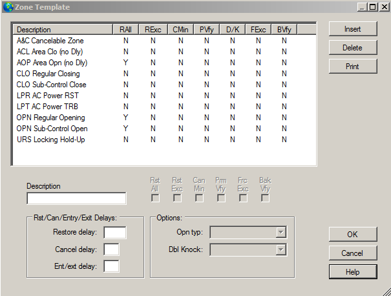Click D/K value N for A&C Cancelable Zone
Image resolution: width=391 pixels, height=296 pixels.
pos(233,41)
